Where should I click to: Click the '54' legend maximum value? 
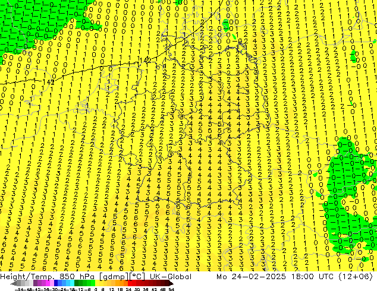click(x=171, y=290)
